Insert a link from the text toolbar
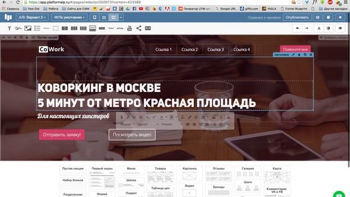350x197 pixels. point(190,117)
